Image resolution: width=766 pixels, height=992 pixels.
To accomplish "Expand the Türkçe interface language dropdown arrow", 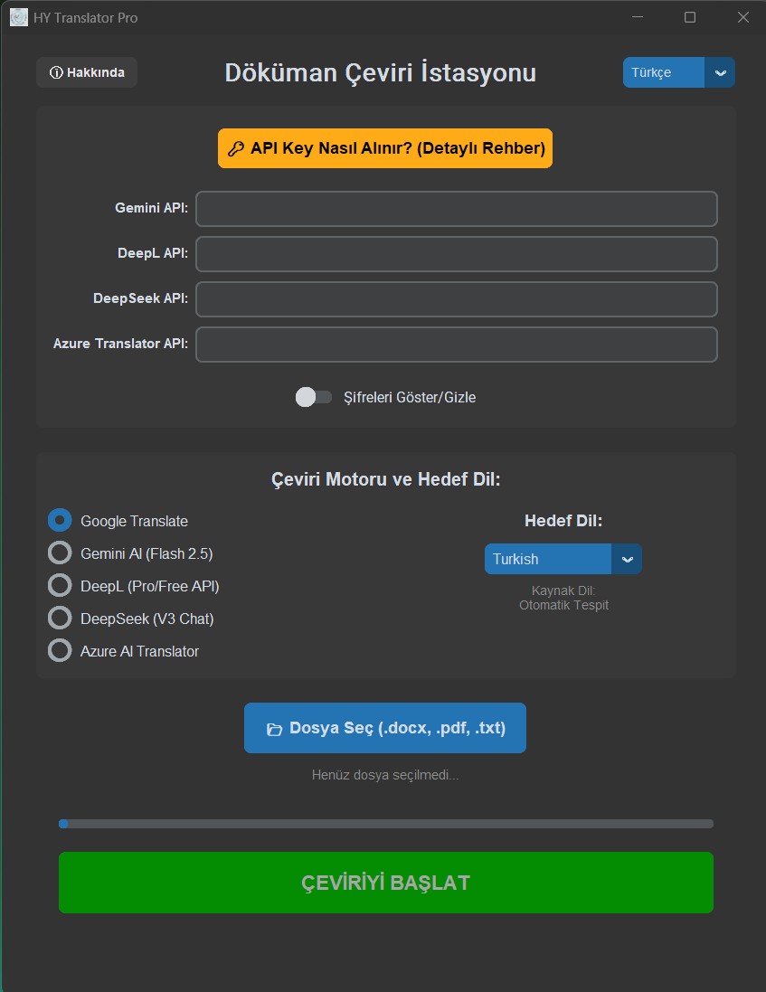I will [x=720, y=72].
